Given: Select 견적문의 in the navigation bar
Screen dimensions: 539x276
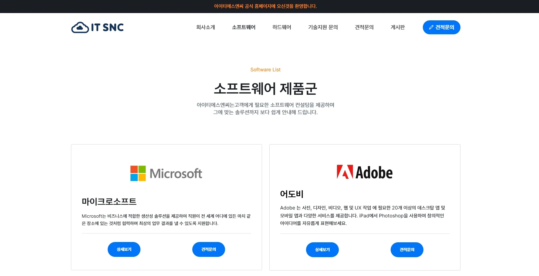Looking at the screenshot, I should (364, 27).
